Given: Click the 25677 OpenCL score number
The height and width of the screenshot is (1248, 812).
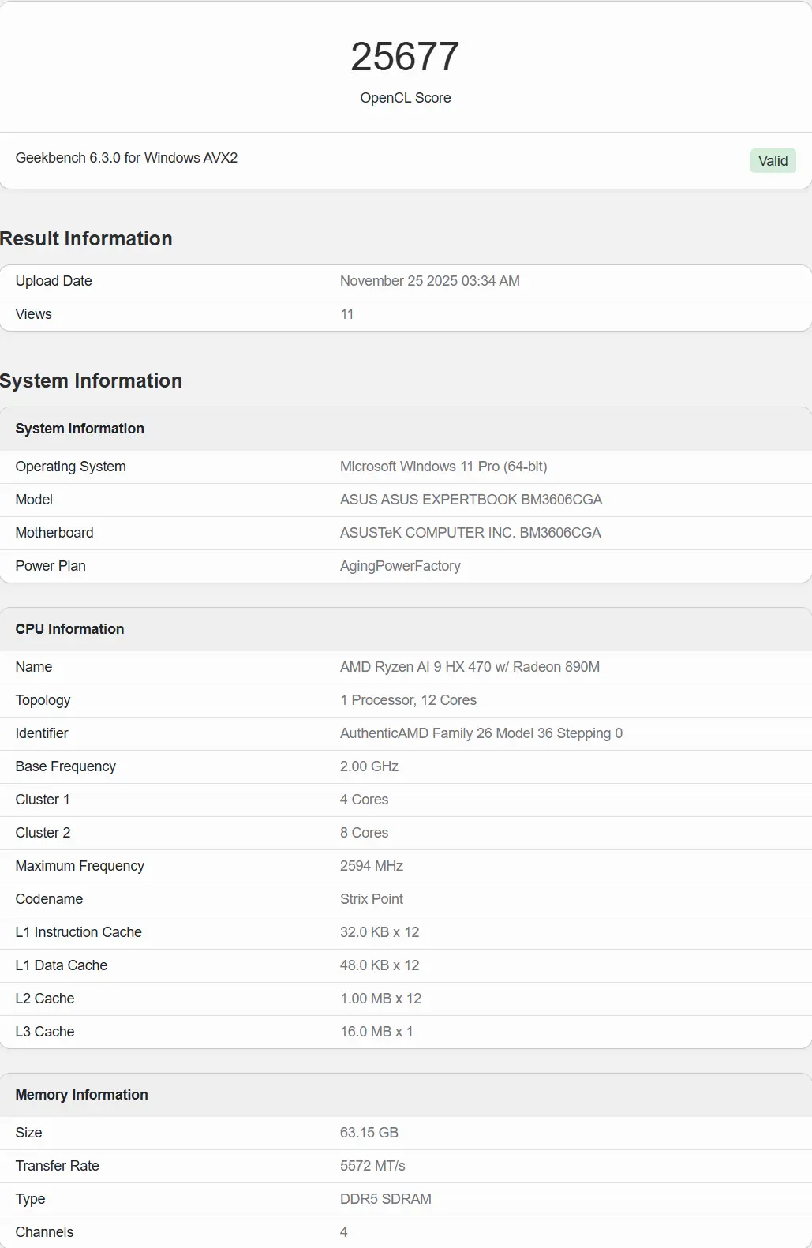Looking at the screenshot, I should [405, 57].
